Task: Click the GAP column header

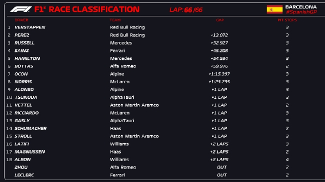Action: coord(220,20)
